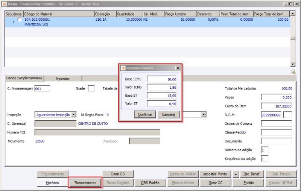Click the Impostos Movto button

click(215, 174)
